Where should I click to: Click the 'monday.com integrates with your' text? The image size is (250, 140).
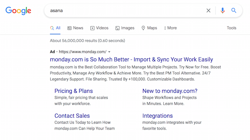pos(172,122)
